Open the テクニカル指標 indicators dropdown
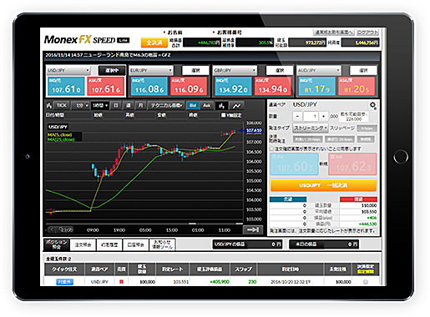Viewport: 430px width, 317px height. point(166,106)
